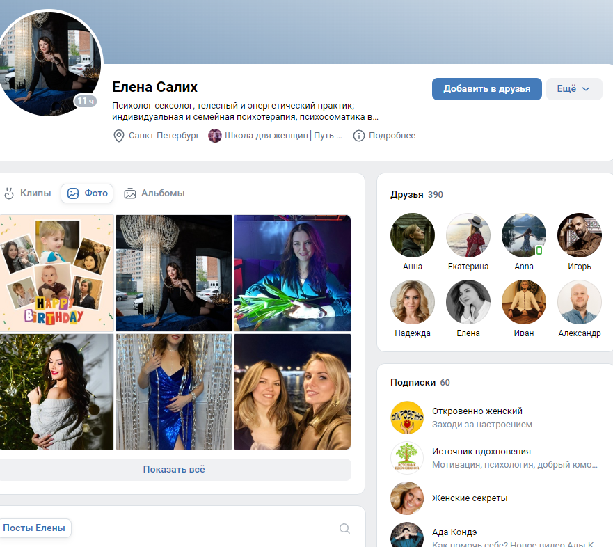
Task: Open the Подробнее profile details link
Action: point(392,136)
